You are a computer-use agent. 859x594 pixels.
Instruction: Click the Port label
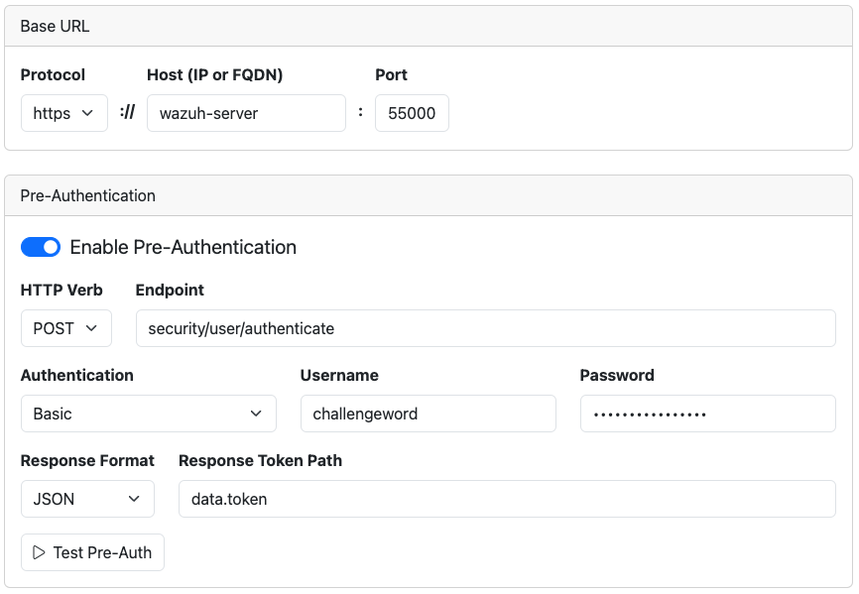(391, 75)
